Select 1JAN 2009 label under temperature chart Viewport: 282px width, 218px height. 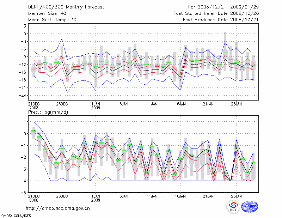[x=95, y=105]
